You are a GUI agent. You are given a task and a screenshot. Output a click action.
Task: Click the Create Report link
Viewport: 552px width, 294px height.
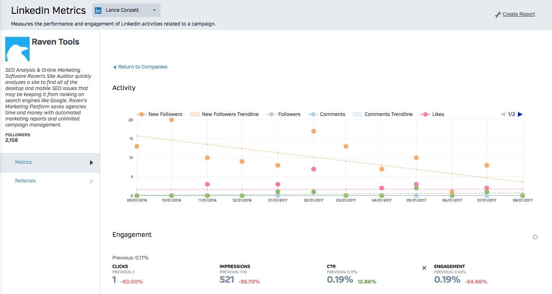point(518,14)
